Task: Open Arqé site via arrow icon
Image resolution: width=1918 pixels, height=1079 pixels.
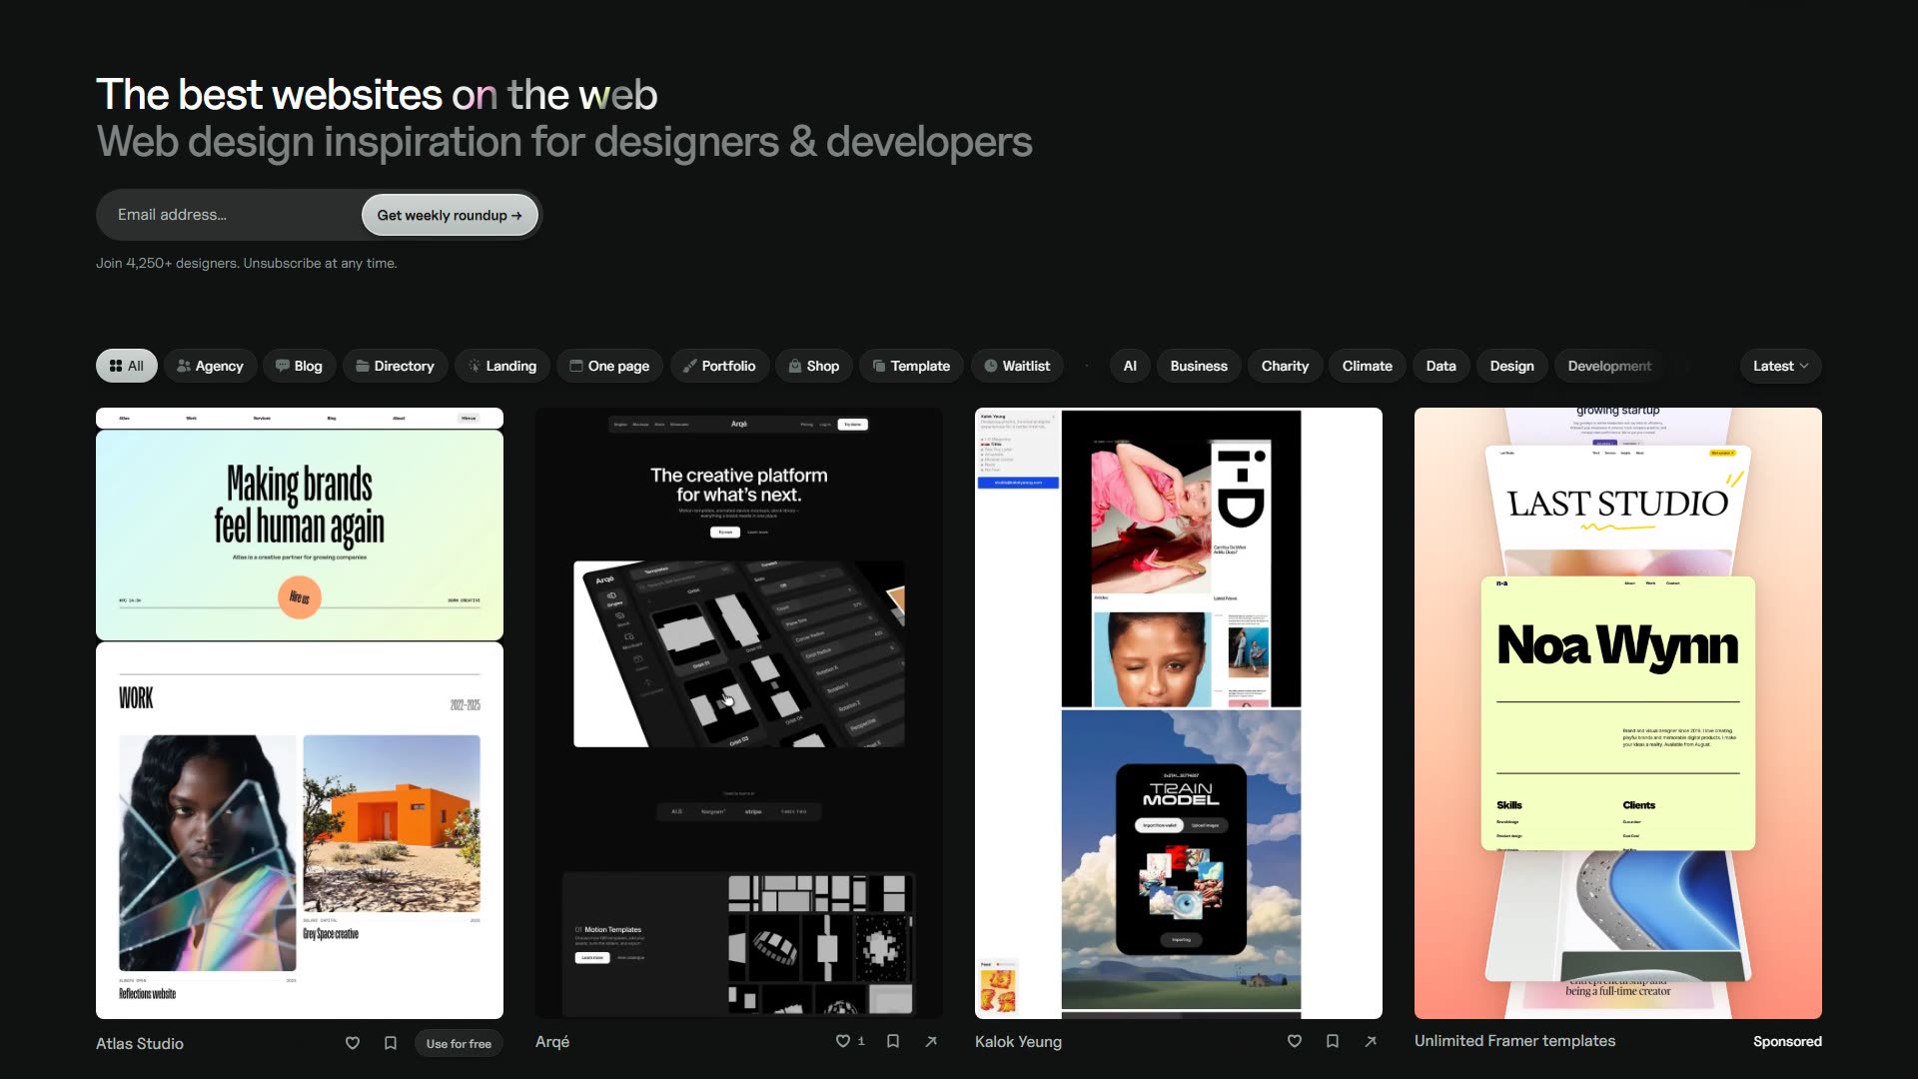Action: [931, 1041]
